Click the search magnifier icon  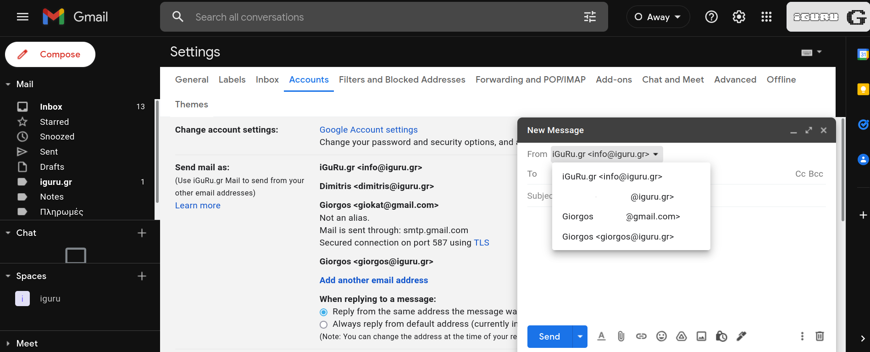click(178, 17)
